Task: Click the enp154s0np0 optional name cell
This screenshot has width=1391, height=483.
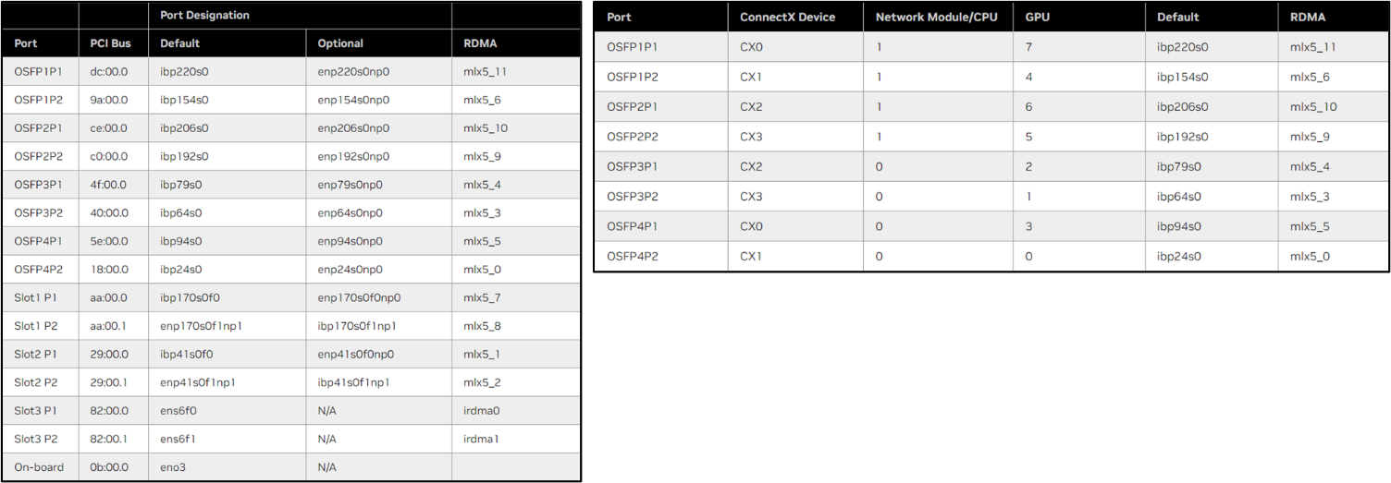Action: (353, 100)
